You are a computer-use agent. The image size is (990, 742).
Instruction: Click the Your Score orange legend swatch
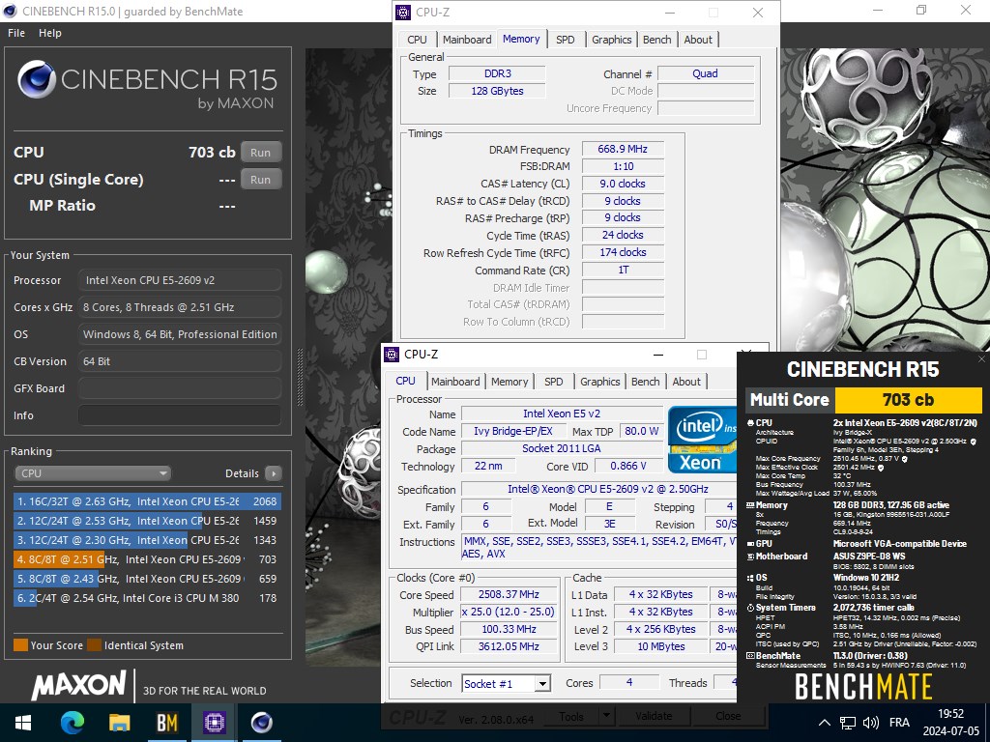21,644
